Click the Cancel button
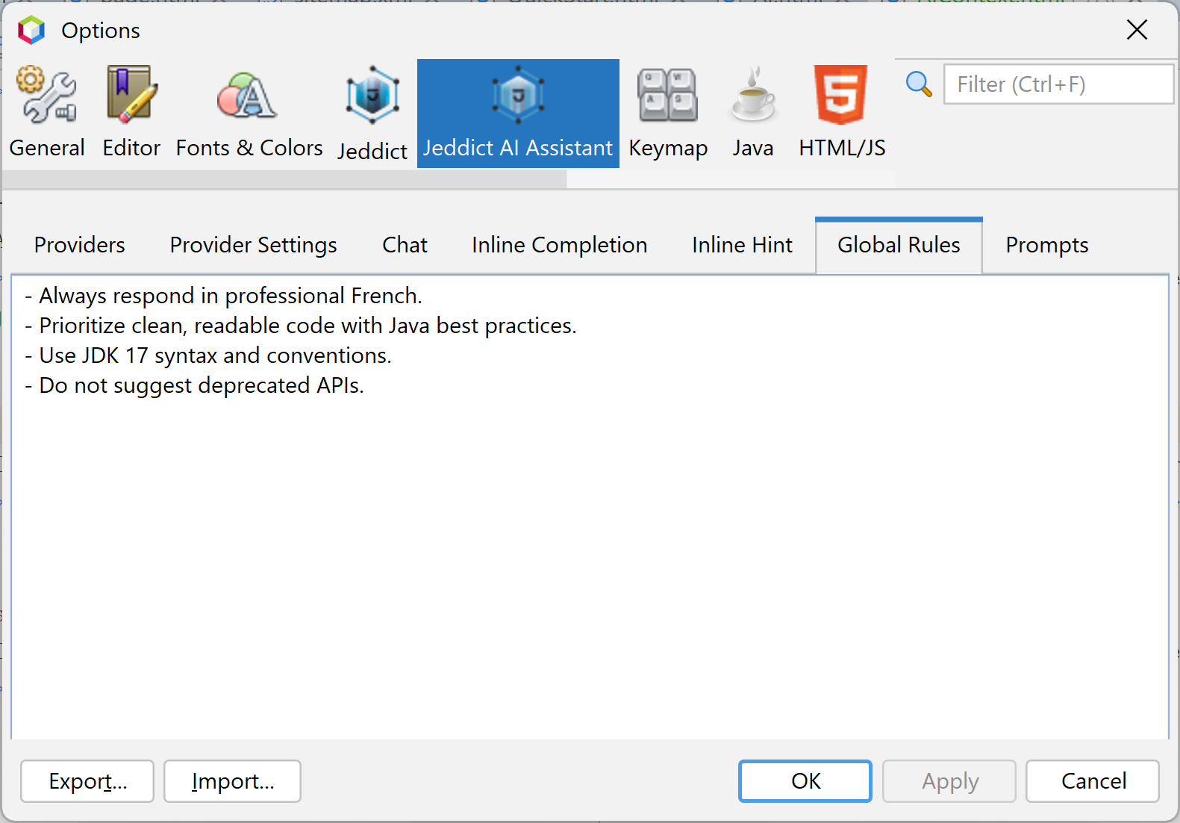Viewport: 1180px width, 823px height. click(1093, 781)
